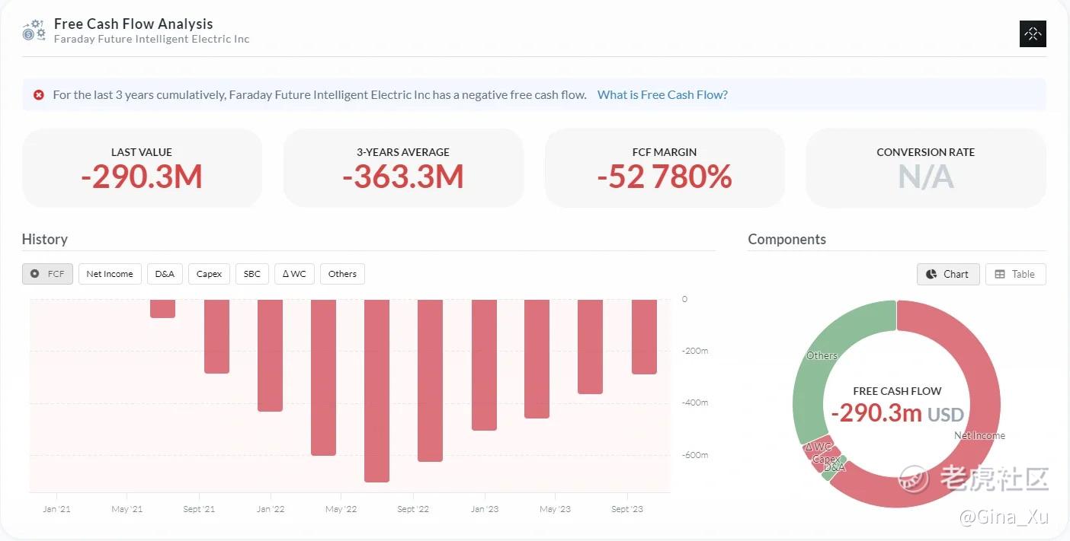Toggle the Net Income history filter
The width and height of the screenshot is (1070, 541).
[x=110, y=274]
